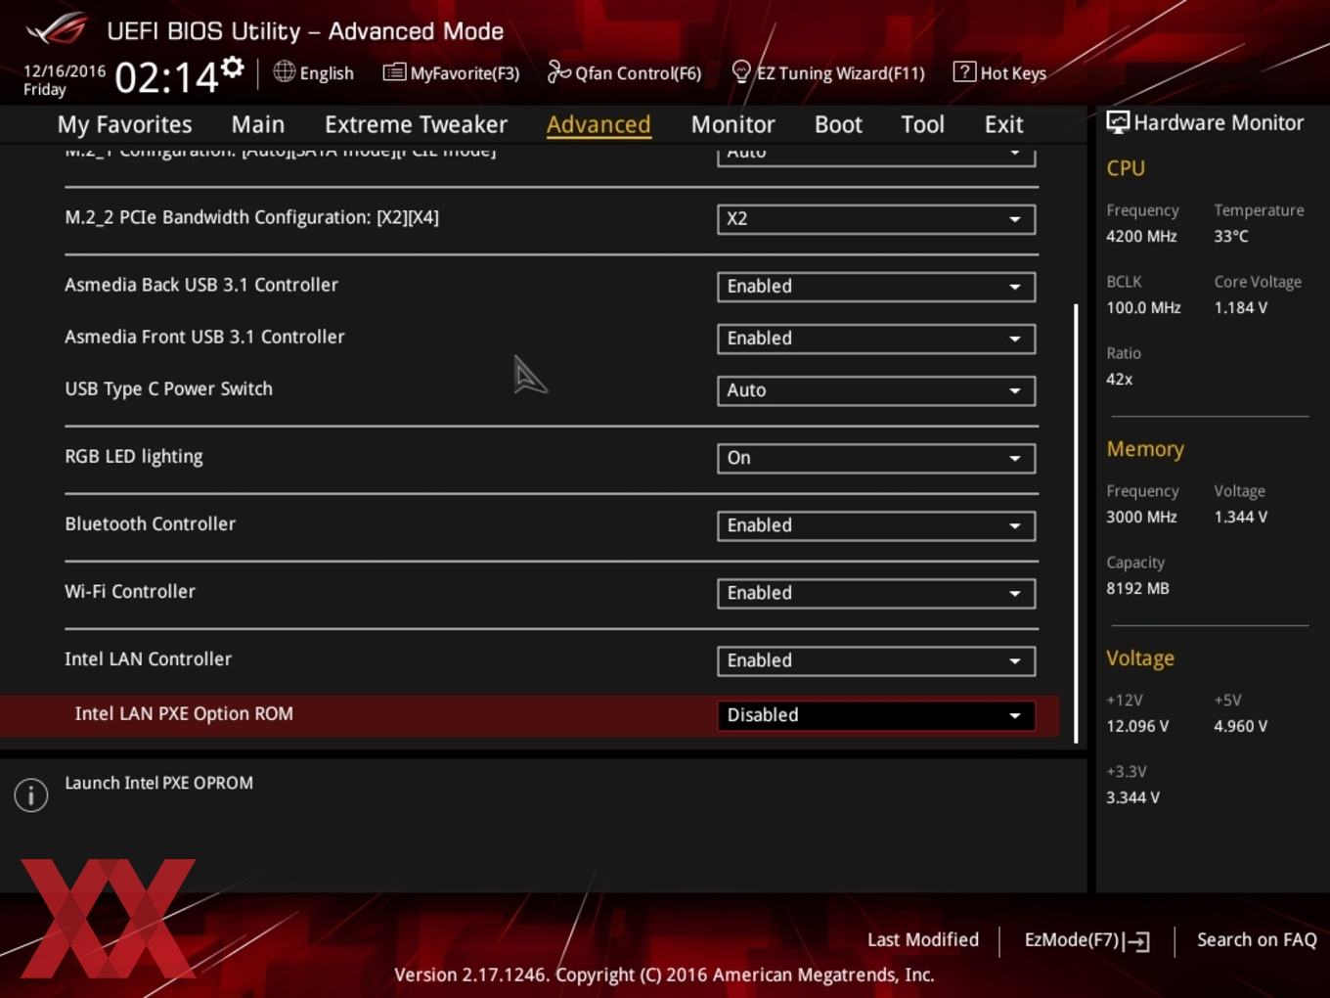Open the clock settings gear icon
1330x998 pixels.
pyautogui.click(x=232, y=67)
